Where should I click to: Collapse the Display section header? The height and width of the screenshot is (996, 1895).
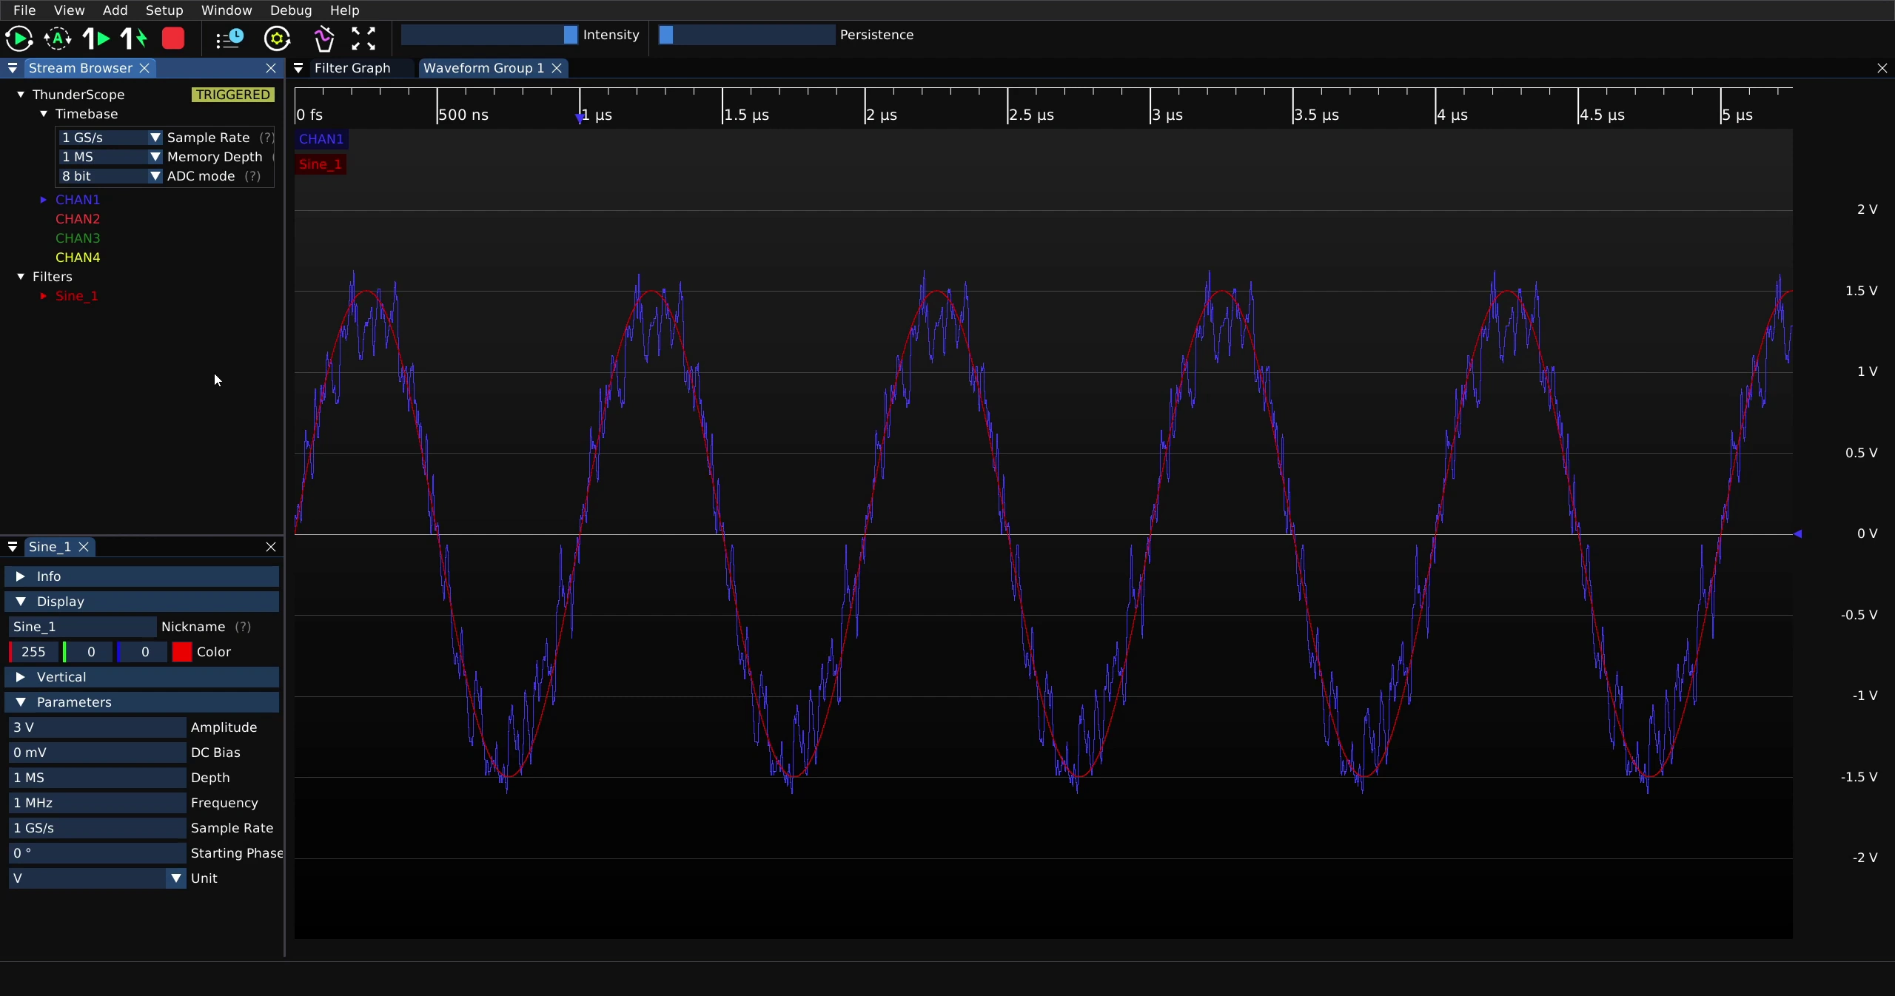tap(142, 602)
